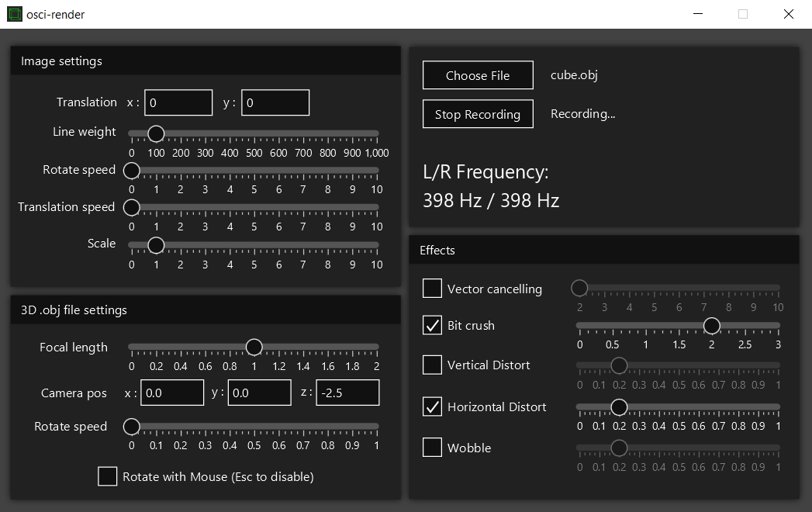Minimize the osci-render window
The width and height of the screenshot is (812, 512).
[x=698, y=14]
